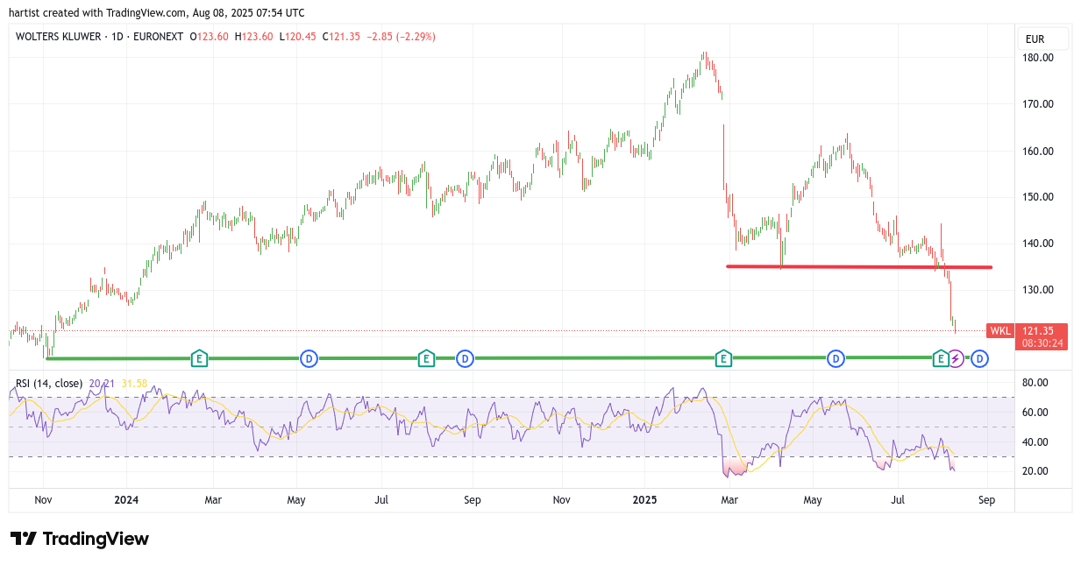Open the earnings marker from late February 2025
Screen dimensions: 1081x565
pyautogui.click(x=723, y=358)
